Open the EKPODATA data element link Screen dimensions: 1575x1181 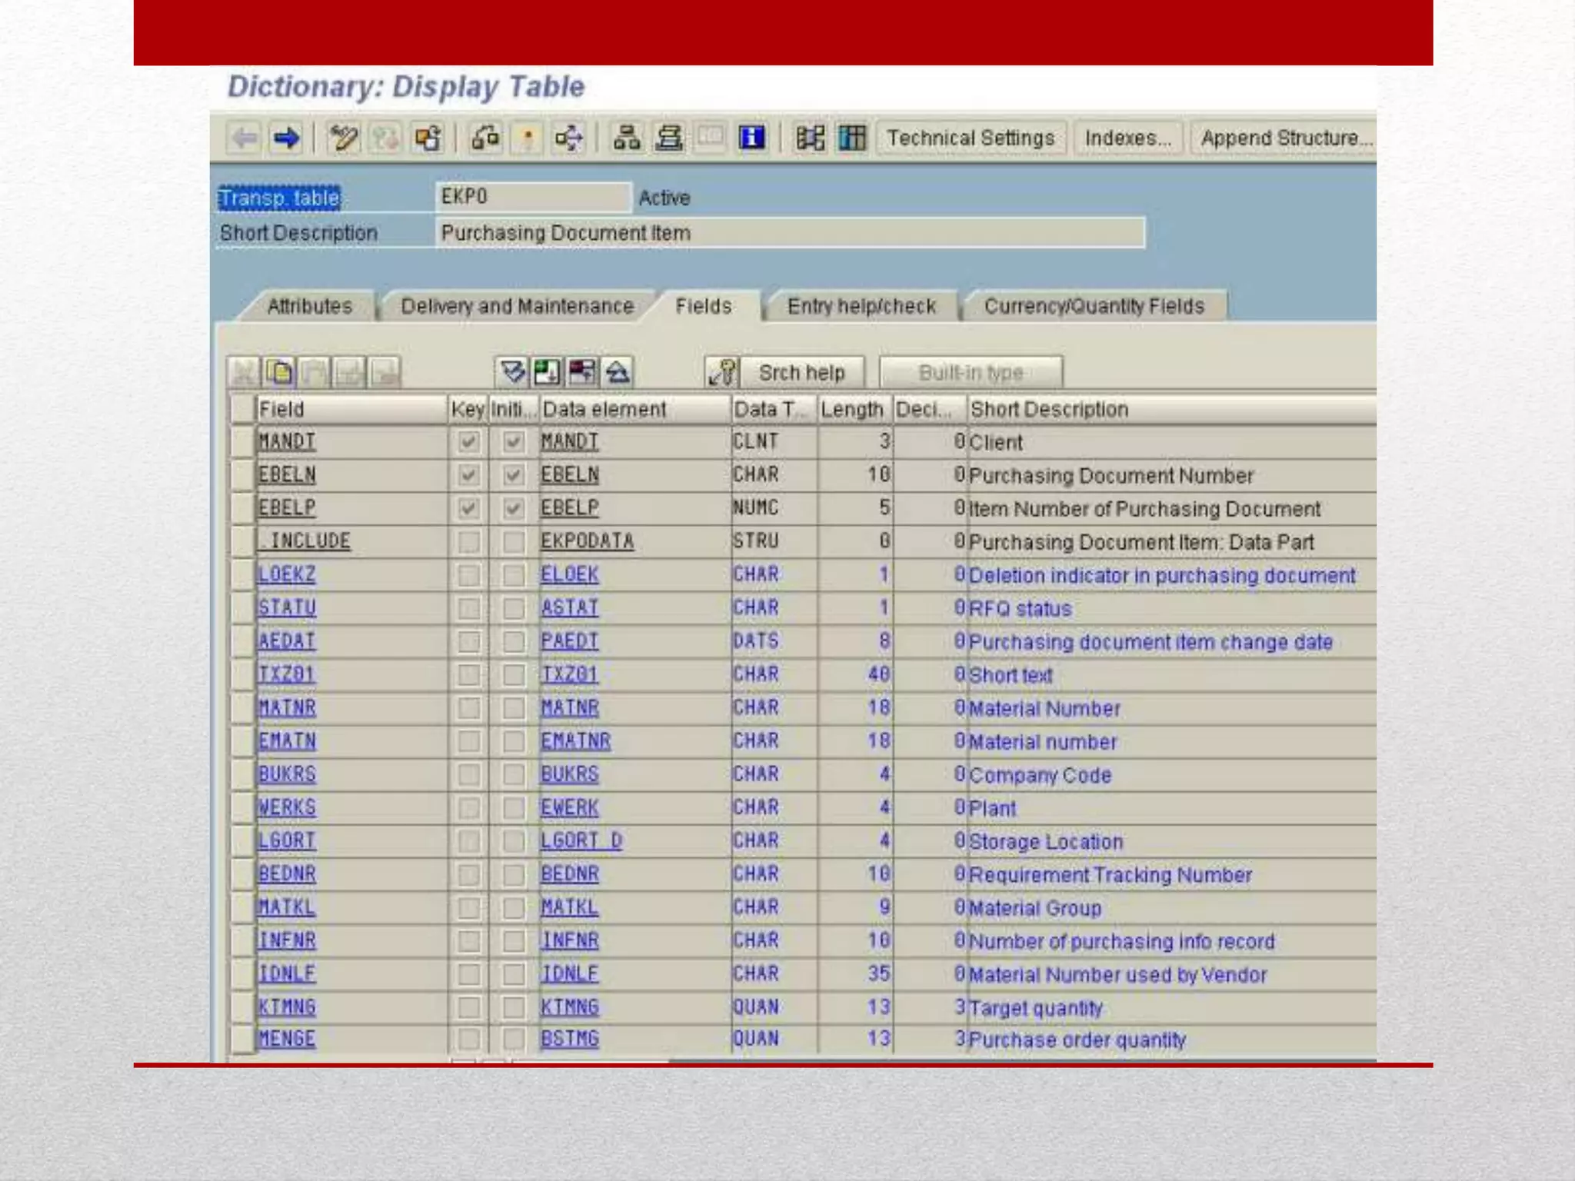tap(587, 541)
